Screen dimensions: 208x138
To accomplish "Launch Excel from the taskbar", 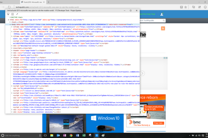I will (x=84, y=135).
